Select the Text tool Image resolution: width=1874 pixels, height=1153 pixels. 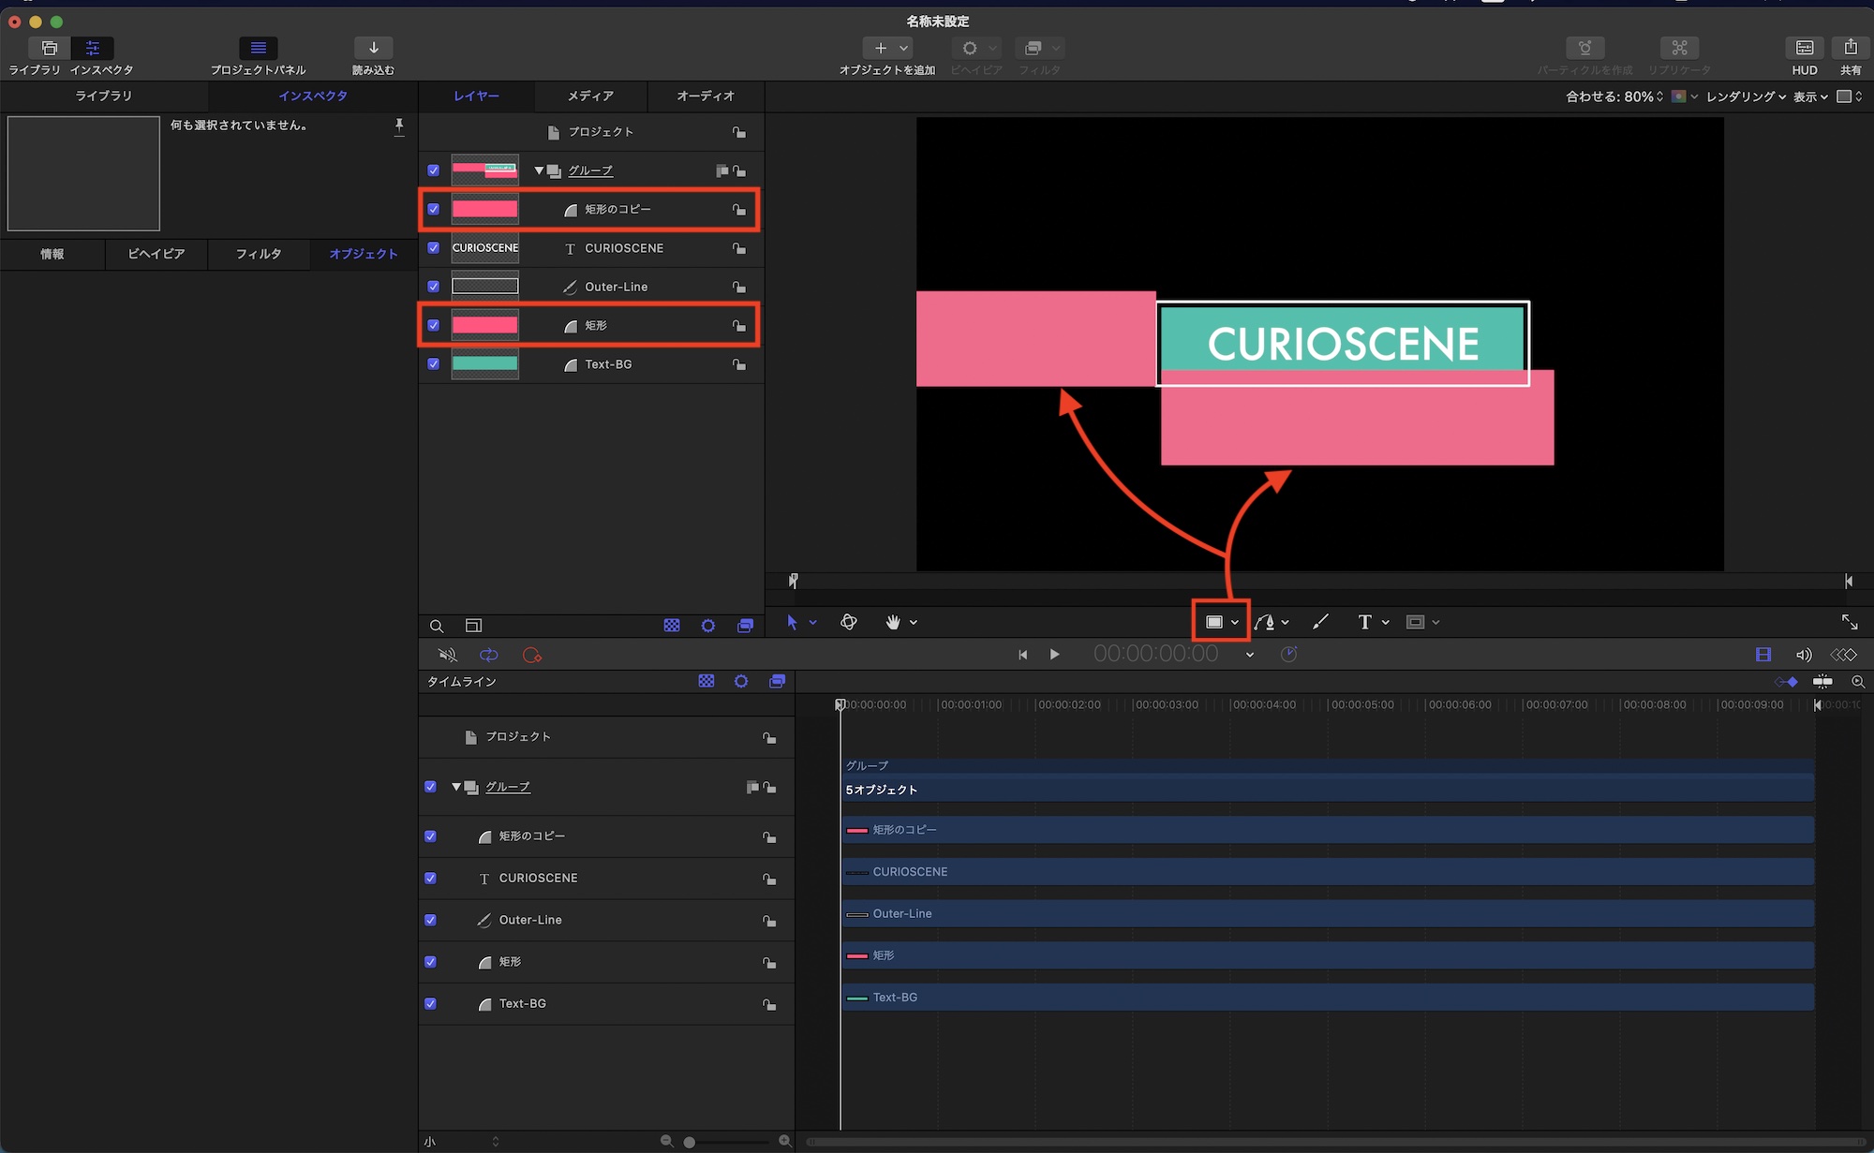[x=1364, y=622]
